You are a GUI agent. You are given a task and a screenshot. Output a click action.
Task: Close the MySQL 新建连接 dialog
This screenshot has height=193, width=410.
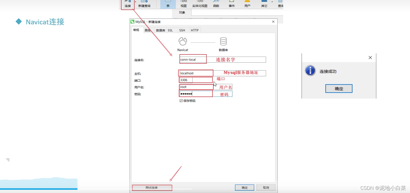point(273,22)
